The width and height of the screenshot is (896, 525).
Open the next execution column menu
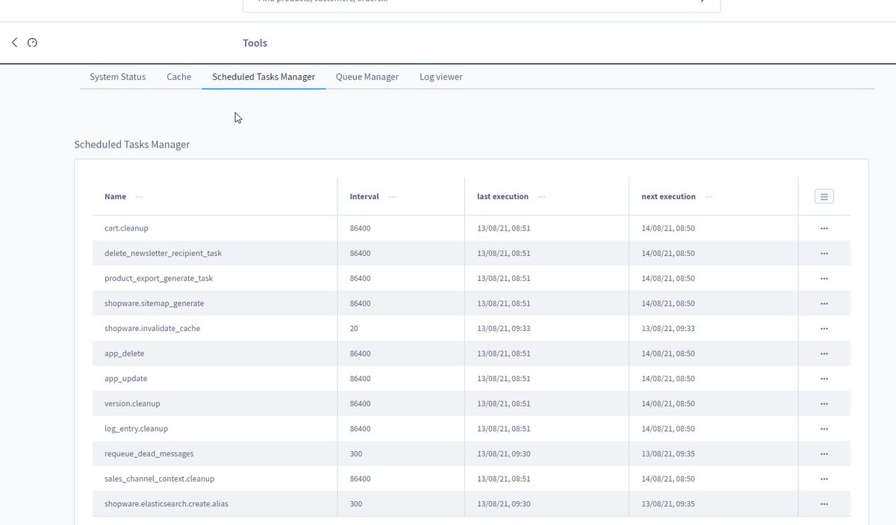(709, 196)
